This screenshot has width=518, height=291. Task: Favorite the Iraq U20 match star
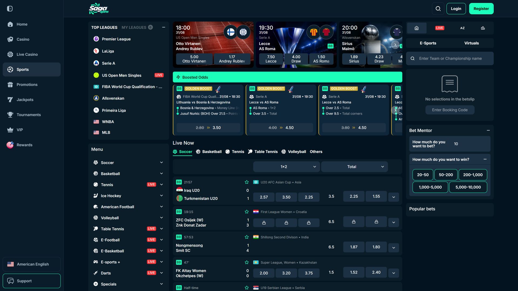click(x=247, y=182)
